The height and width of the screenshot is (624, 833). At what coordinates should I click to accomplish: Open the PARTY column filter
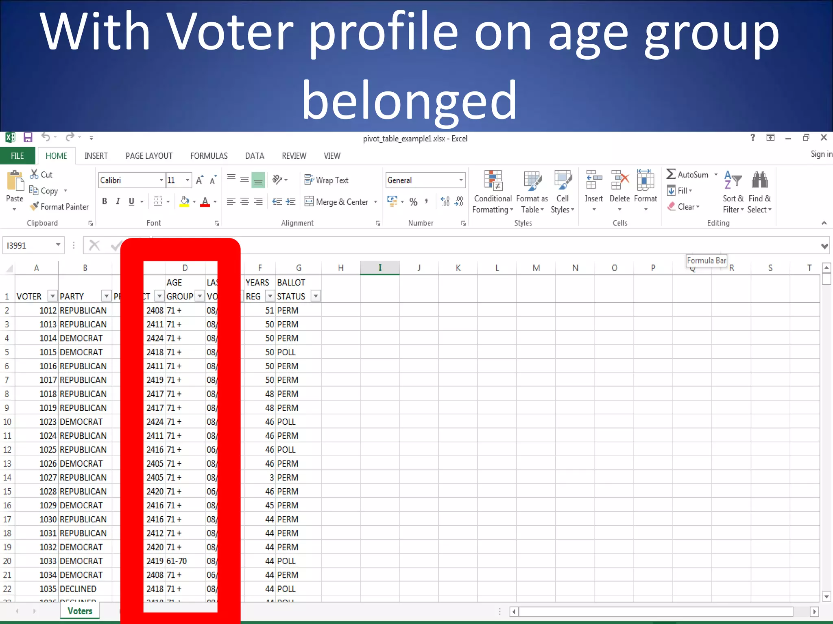coord(106,296)
